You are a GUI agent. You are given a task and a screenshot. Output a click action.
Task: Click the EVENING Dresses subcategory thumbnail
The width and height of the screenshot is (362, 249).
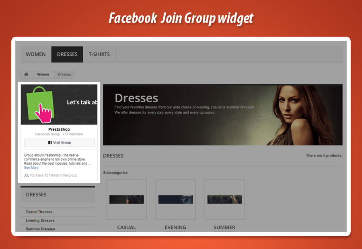tap(175, 199)
